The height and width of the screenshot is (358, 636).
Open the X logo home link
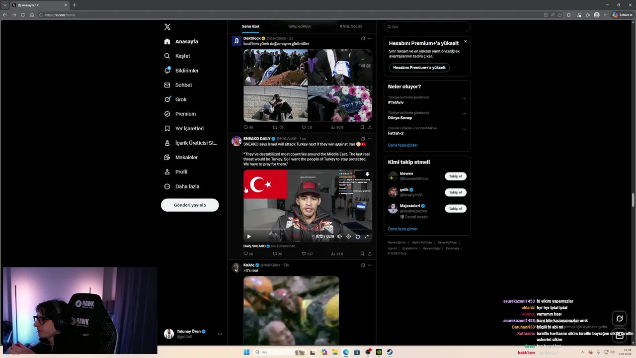[167, 27]
